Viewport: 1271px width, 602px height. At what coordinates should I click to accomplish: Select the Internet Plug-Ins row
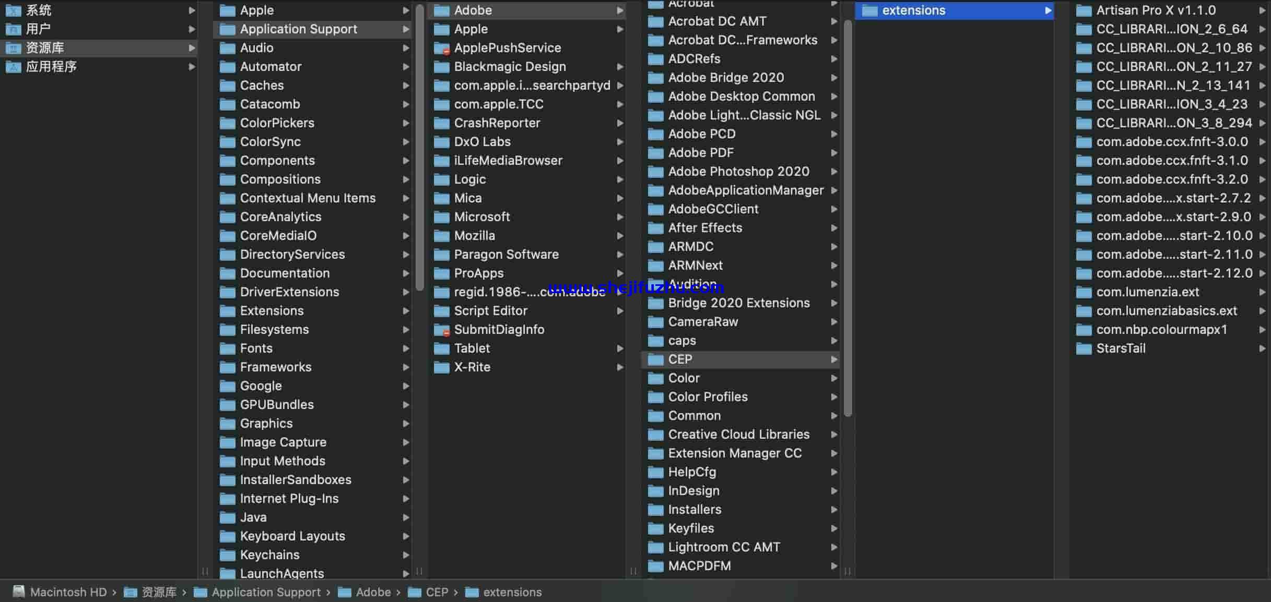coord(312,499)
